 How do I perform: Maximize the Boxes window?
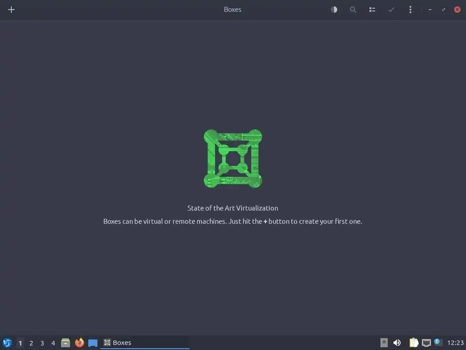point(443,10)
